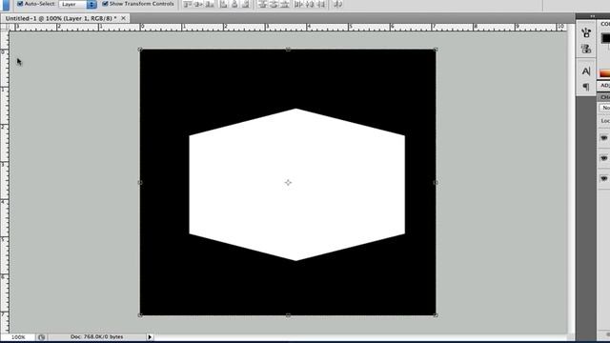The image size is (610, 343).
Task: Click the color ramp in Color panel
Action: point(604,73)
